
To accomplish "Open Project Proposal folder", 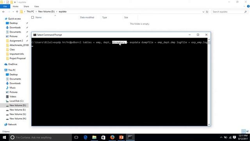I will point(17,58).
